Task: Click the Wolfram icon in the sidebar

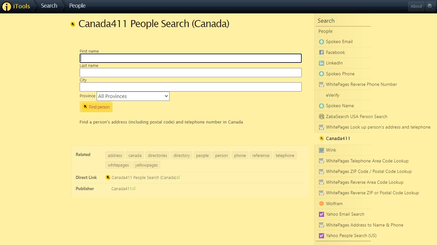Action: tap(322, 204)
